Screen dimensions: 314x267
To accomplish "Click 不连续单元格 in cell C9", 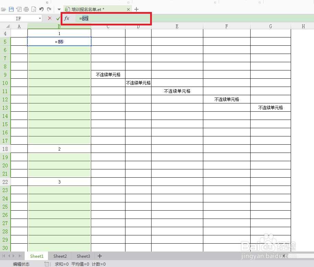I will point(108,75).
